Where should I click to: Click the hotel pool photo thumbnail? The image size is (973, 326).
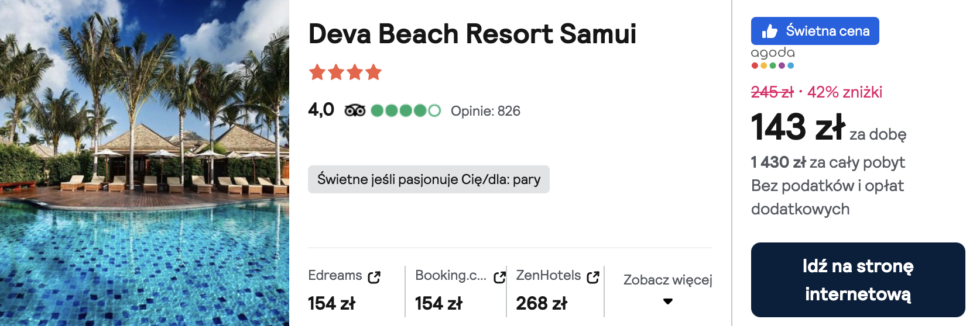145,163
